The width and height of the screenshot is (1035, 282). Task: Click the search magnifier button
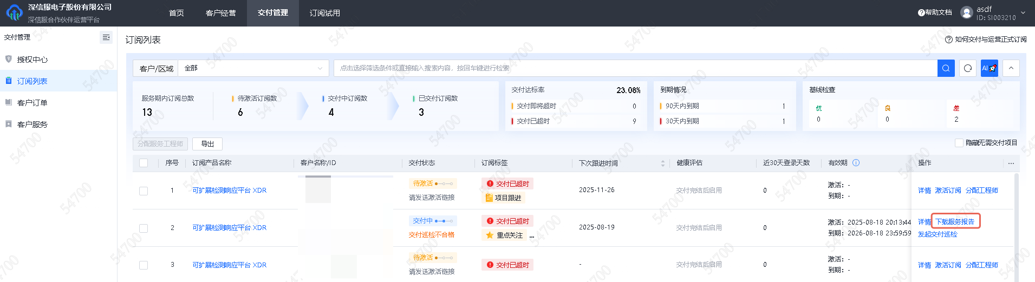946,68
